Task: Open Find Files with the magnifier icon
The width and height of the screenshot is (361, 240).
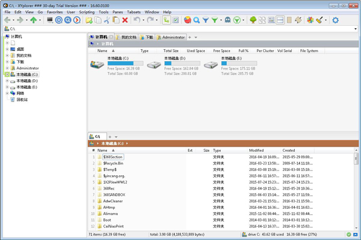Action: [197, 20]
